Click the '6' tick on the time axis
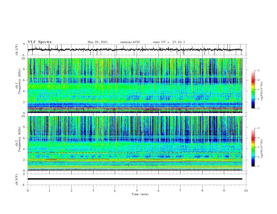Image resolution: width=277 pixels, height=214 pixels. coord(158,191)
